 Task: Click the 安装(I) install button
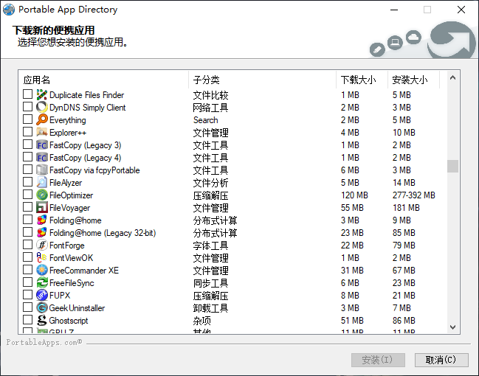pyautogui.click(x=378, y=360)
